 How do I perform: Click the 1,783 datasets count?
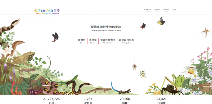click(88, 99)
